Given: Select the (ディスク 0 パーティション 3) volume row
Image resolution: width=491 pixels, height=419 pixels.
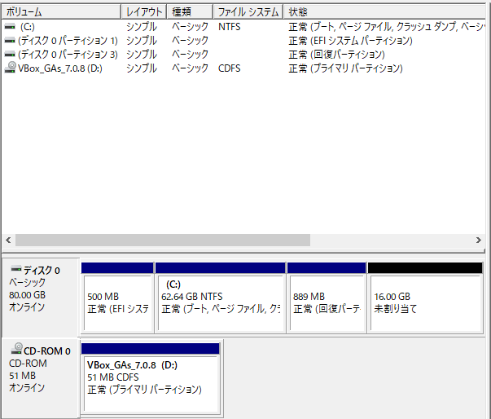Looking at the screenshot, I should 243,55.
